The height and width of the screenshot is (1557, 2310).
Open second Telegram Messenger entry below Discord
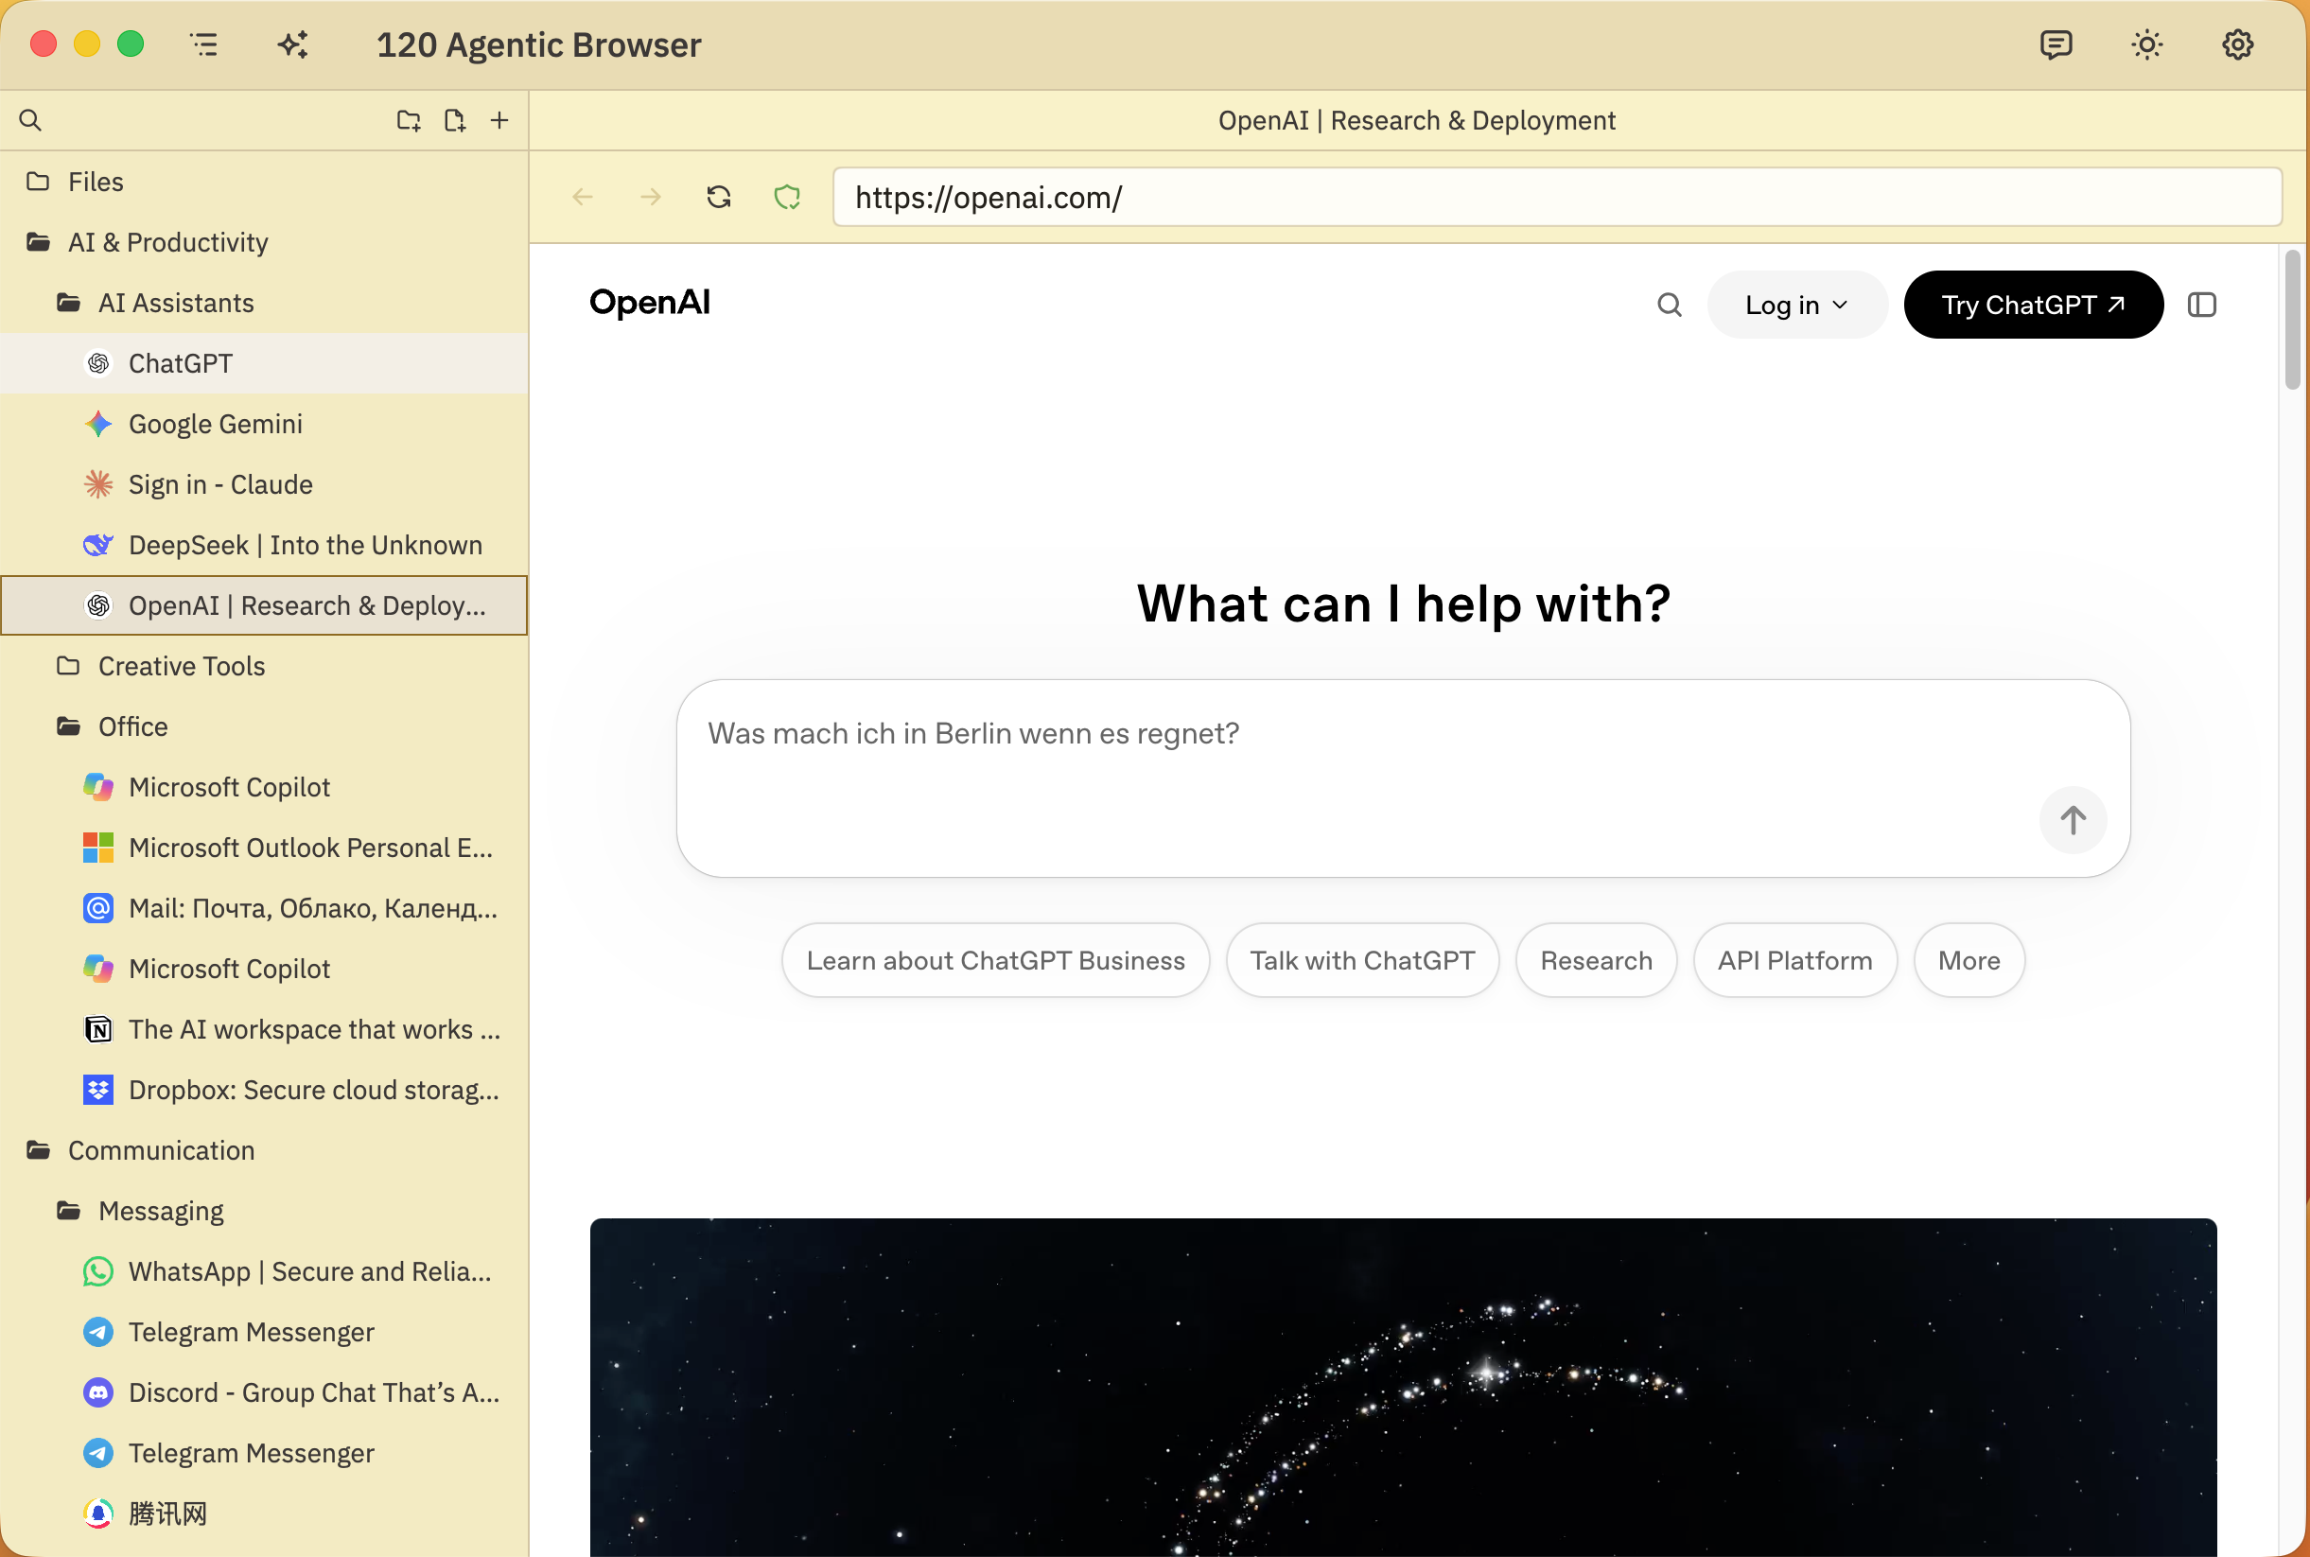click(264, 1453)
